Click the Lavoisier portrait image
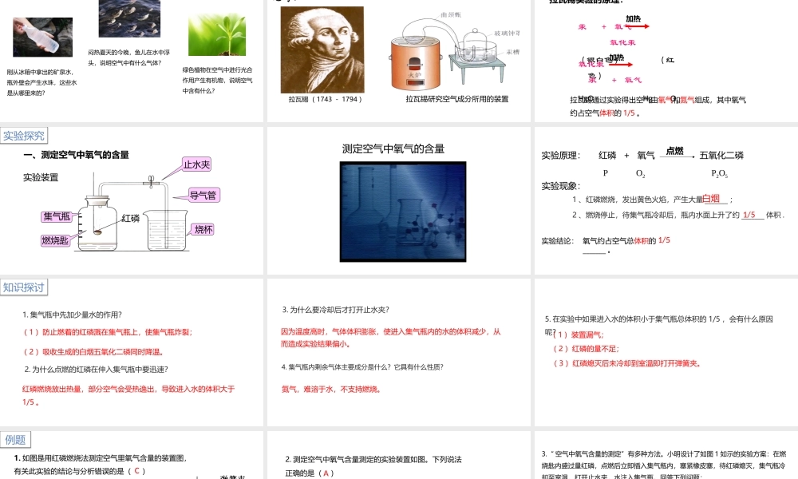The width and height of the screenshot is (798, 479). coord(322,49)
